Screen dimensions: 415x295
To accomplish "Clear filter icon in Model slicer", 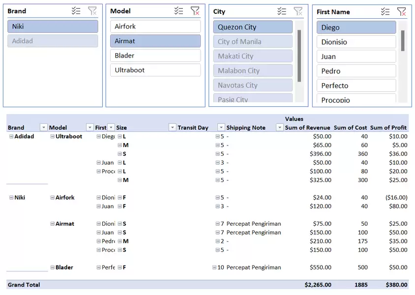I will click(195, 11).
